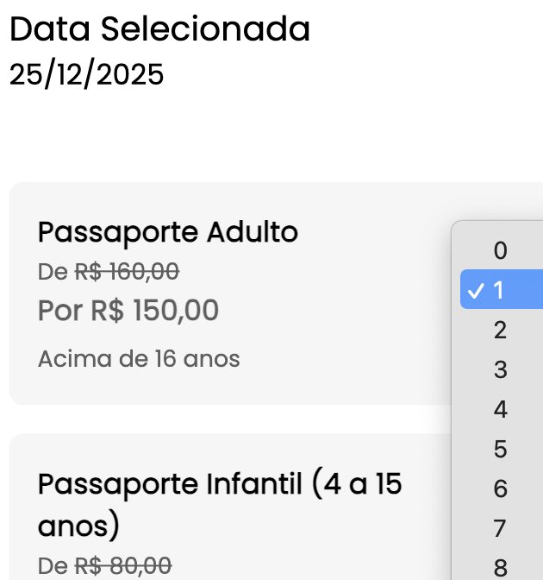Screen dimensions: 543x580
Task: Click the struck-through R$ 160,00 price
Action: coord(127,272)
